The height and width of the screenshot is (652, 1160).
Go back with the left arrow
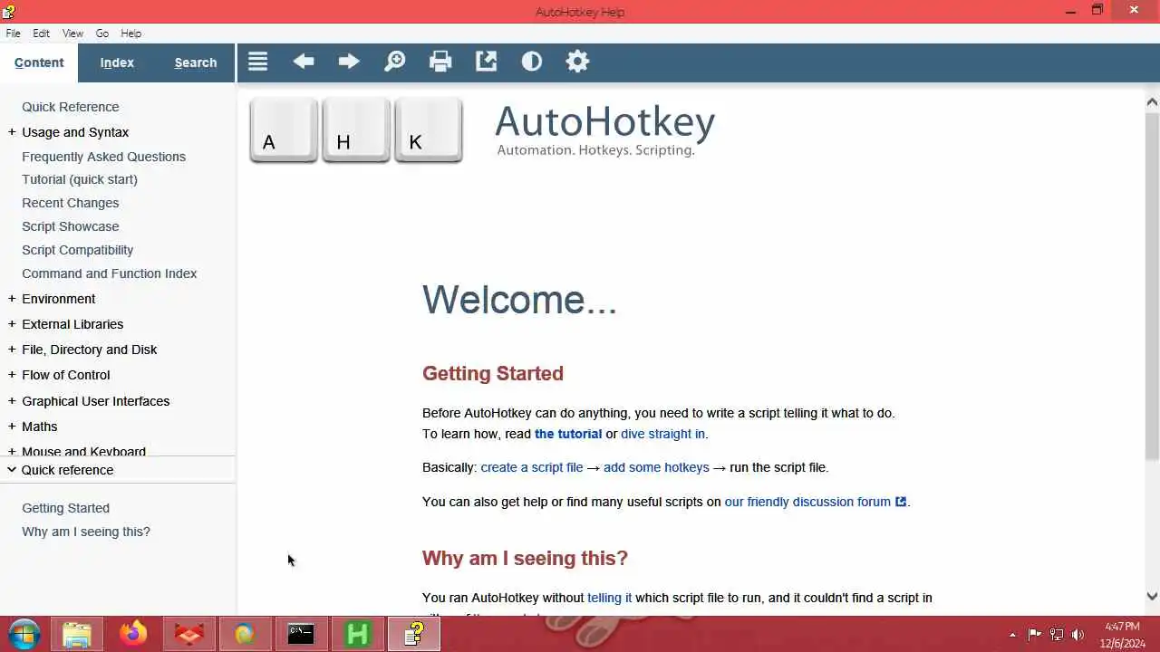[x=304, y=62]
